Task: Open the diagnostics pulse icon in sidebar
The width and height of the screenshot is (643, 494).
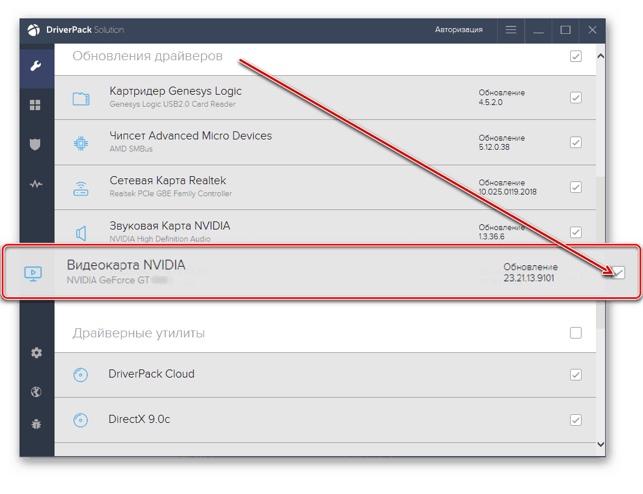Action: pyautogui.click(x=36, y=184)
